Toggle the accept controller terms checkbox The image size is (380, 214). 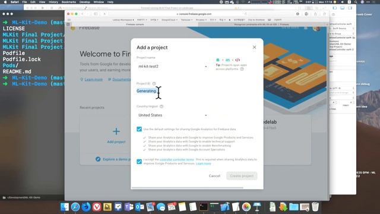139,161
